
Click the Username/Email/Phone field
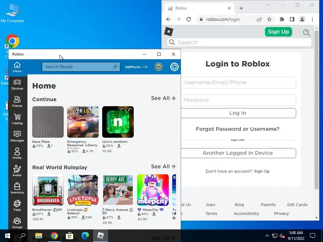(238, 83)
